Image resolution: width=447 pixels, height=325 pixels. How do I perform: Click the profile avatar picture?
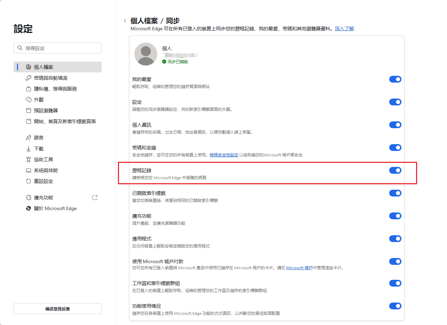tap(145, 55)
